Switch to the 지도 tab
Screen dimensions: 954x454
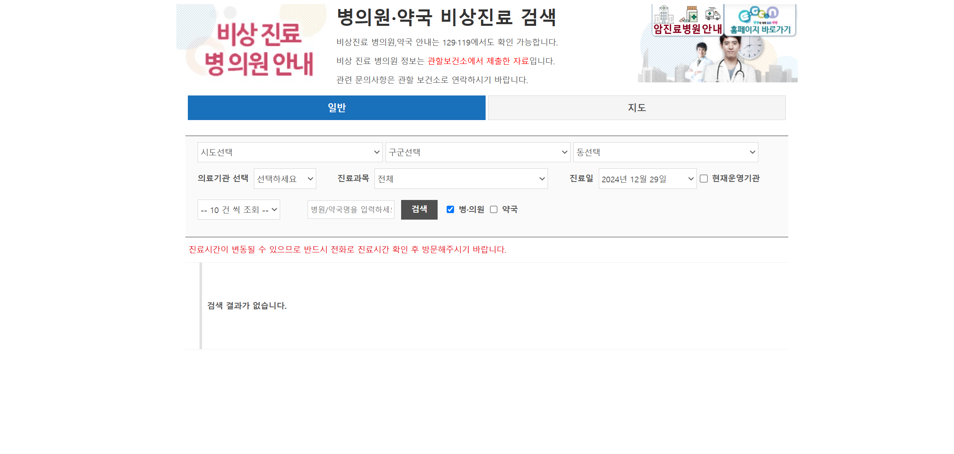pyautogui.click(x=636, y=107)
